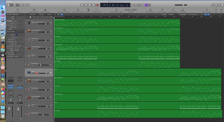Click the SoCal track 5 volume slider
Screen dimensions: 224x122
point(44,57)
